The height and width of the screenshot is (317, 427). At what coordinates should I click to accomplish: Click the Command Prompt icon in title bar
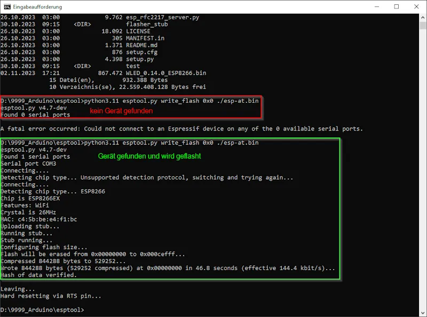pos(7,7)
